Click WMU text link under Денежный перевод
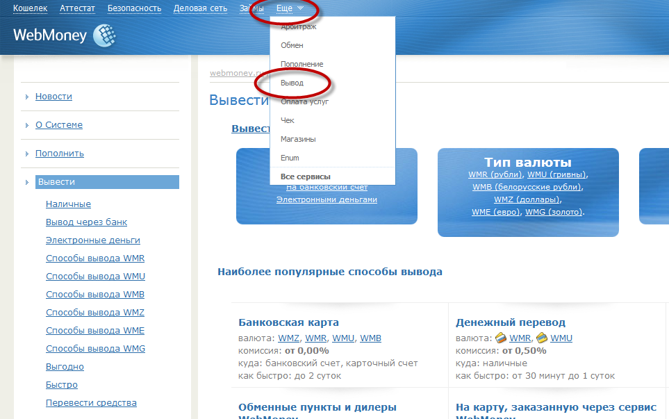 [561, 338]
